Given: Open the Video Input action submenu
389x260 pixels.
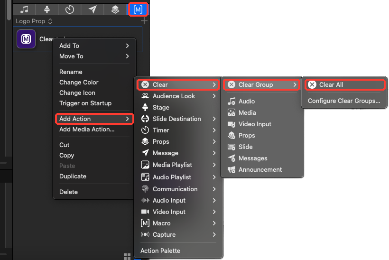Looking at the screenshot, I should coord(178,212).
